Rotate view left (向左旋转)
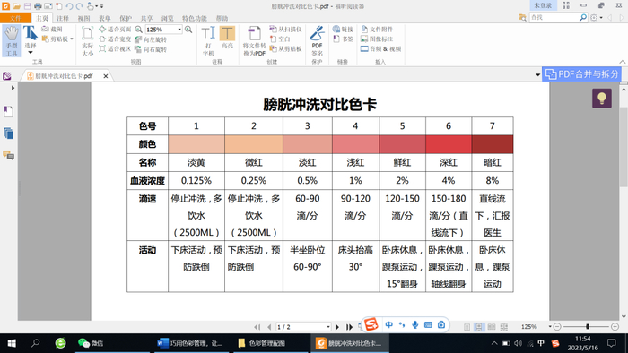 (x=151, y=39)
